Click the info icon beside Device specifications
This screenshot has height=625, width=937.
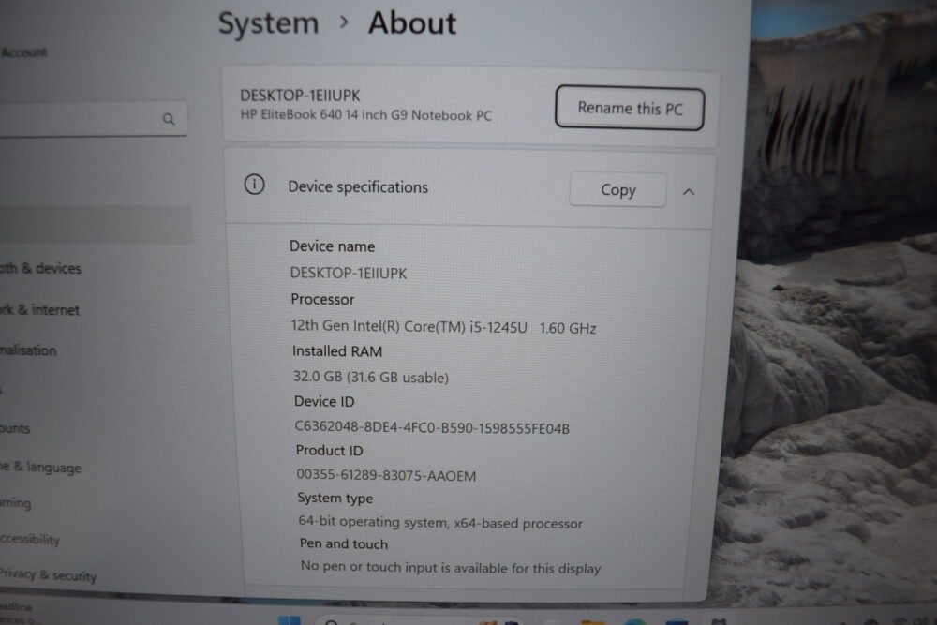point(255,185)
